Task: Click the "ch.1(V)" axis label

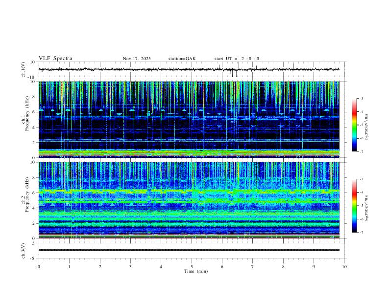Action: pyautogui.click(x=24, y=69)
